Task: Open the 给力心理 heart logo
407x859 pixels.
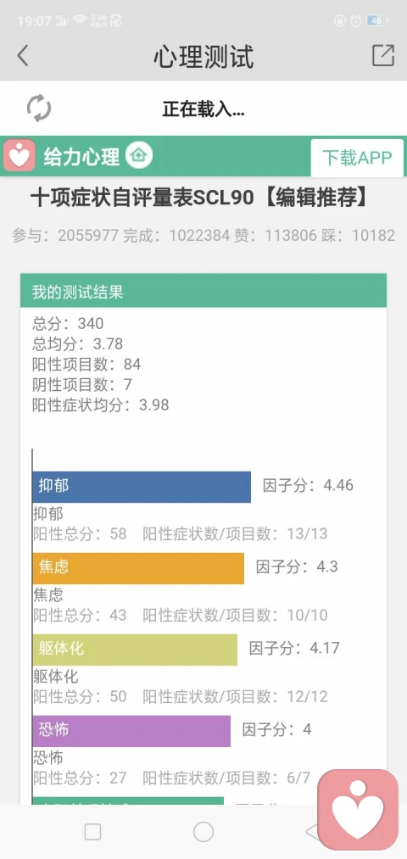Action: 20,155
